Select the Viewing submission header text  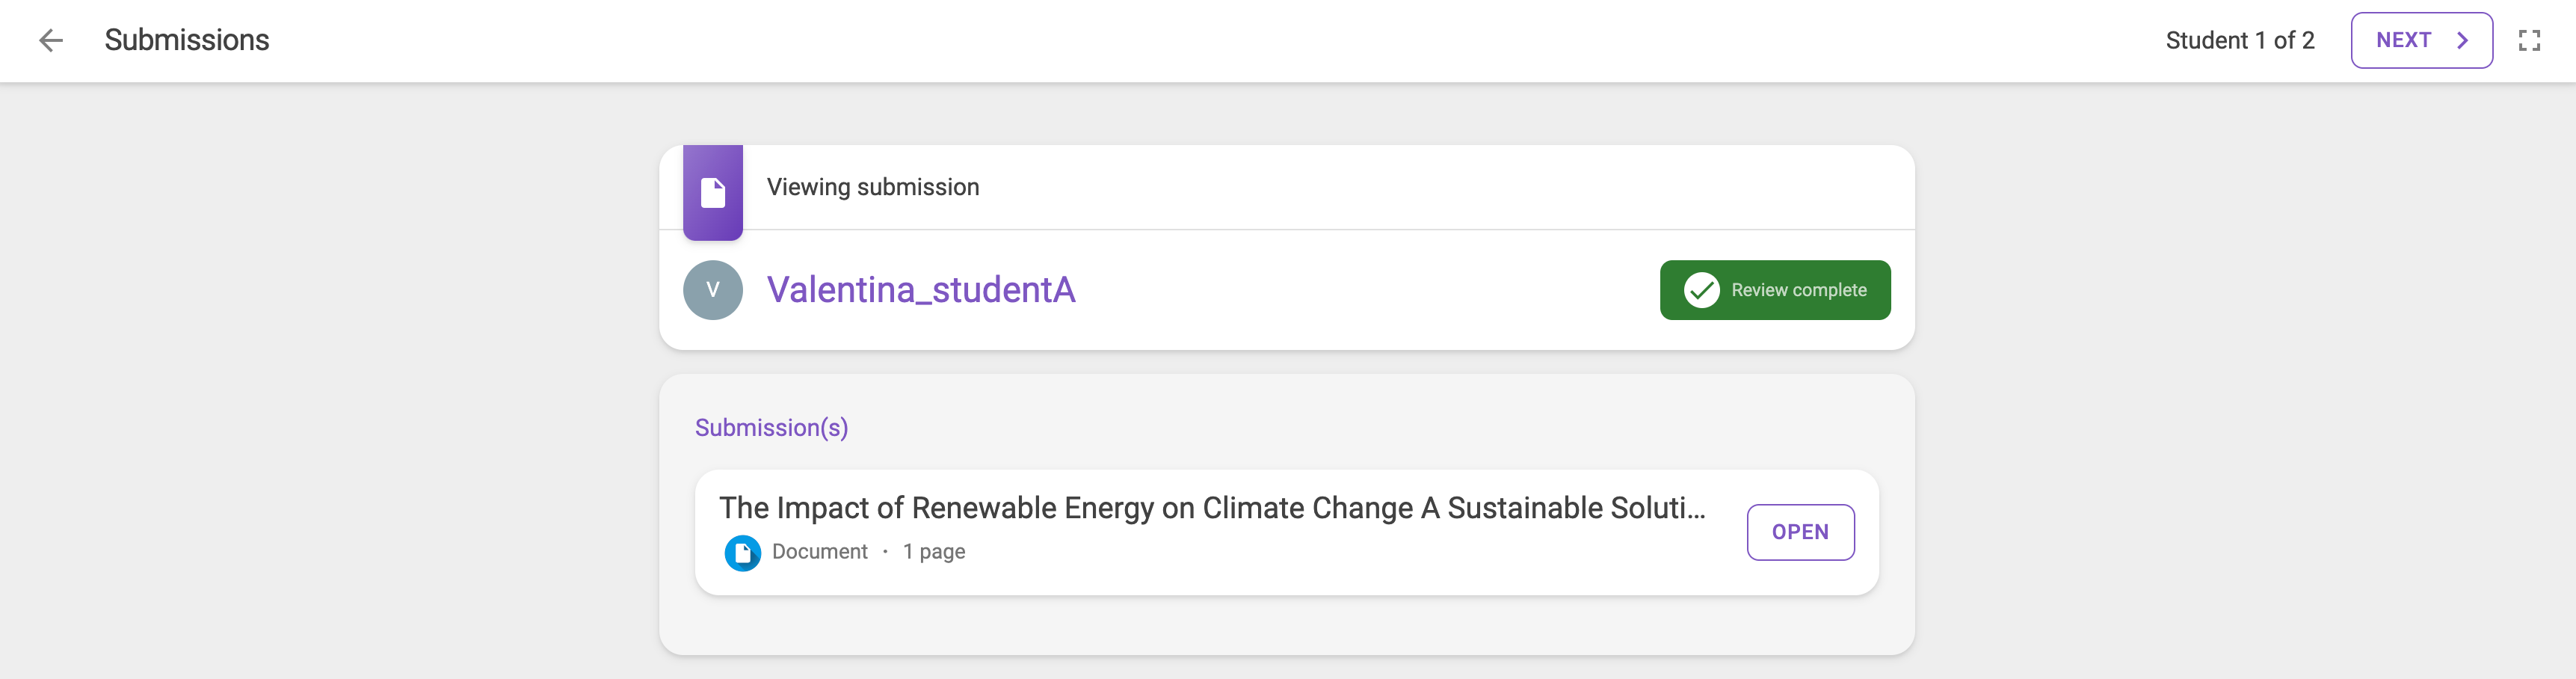pyautogui.click(x=873, y=187)
